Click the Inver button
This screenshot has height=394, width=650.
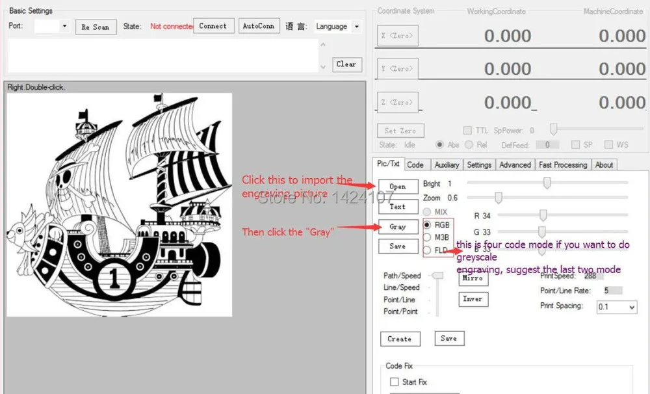click(473, 299)
